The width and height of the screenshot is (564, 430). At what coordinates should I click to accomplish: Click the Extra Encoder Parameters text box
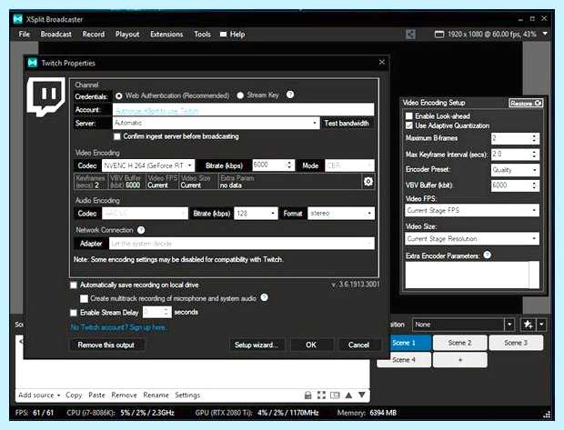click(472, 275)
